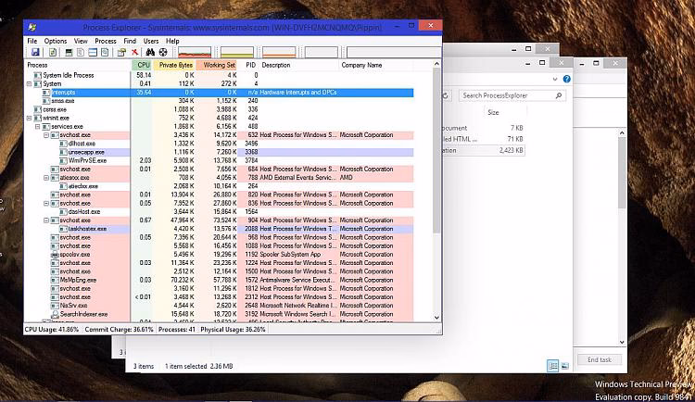Click the Save toolbar icon in Process Explorer
Screen dimensions: 695x402
[x=35, y=52]
